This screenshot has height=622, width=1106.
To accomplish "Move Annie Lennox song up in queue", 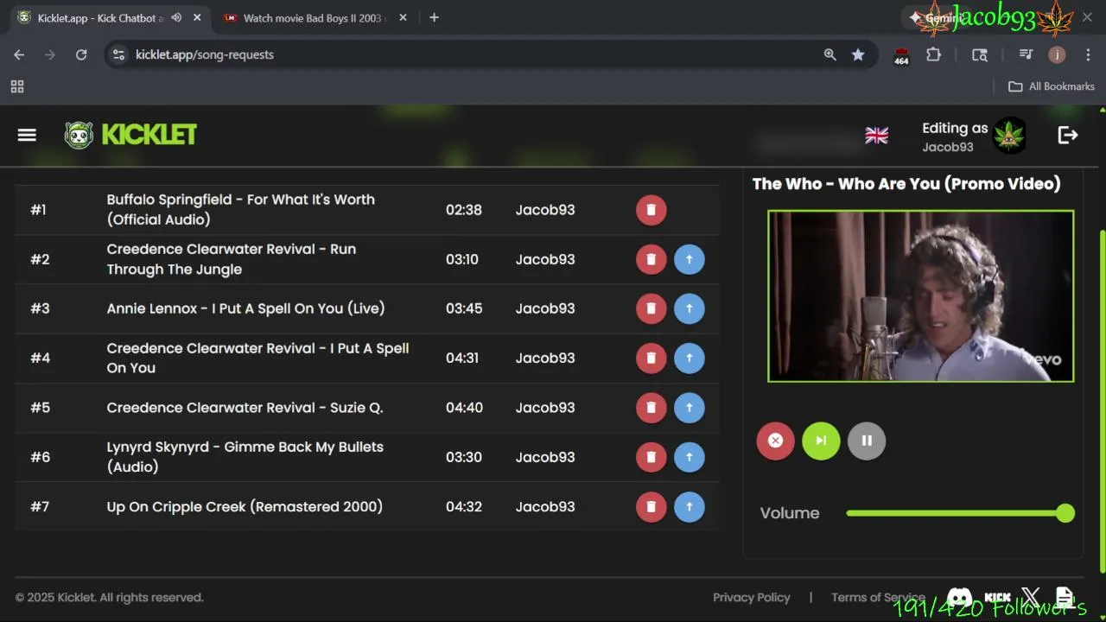I will point(689,308).
